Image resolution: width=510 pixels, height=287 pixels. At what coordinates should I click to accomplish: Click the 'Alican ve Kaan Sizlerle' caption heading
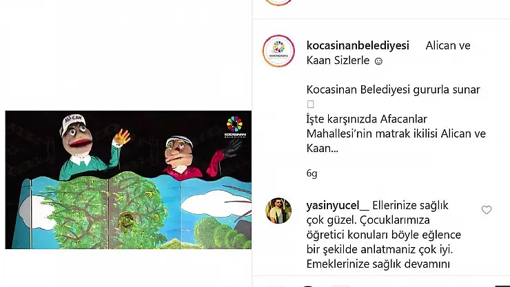tap(388, 53)
